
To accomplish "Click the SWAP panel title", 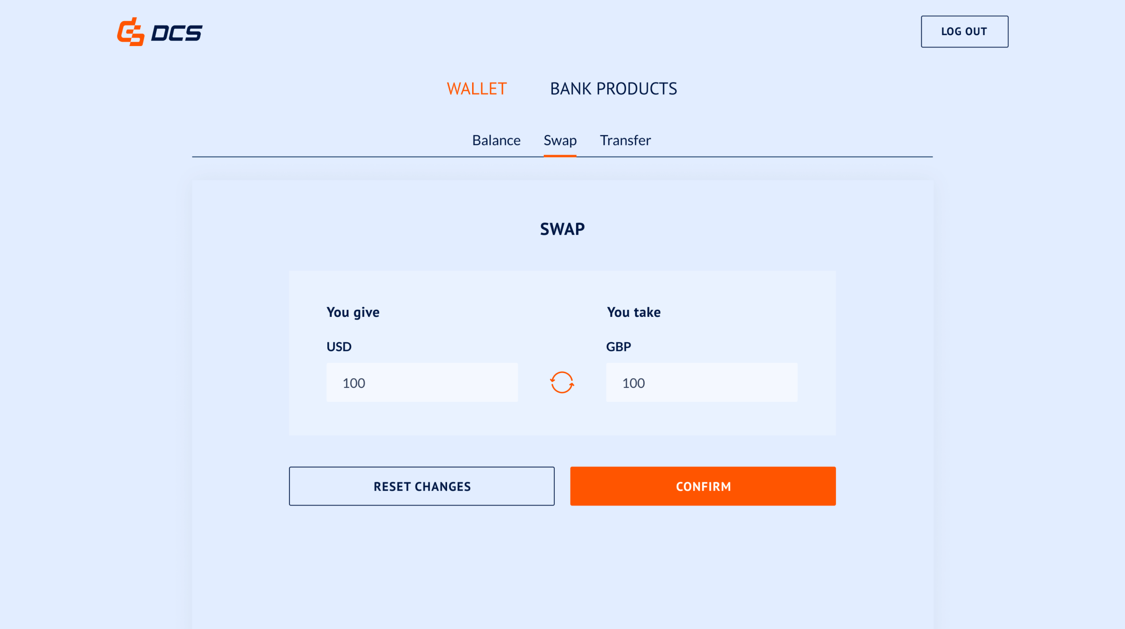I will (562, 229).
